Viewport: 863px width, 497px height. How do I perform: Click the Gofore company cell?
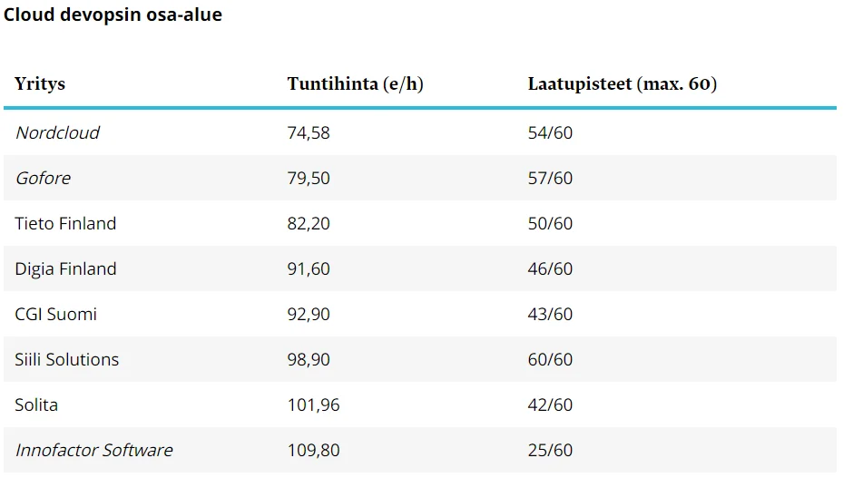(43, 178)
